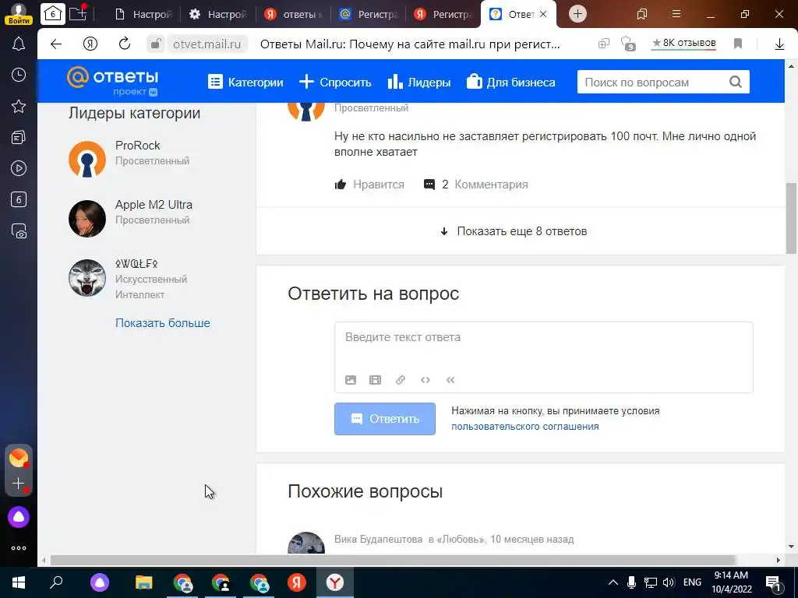Launch Alice assistant in sidebar

point(19,517)
